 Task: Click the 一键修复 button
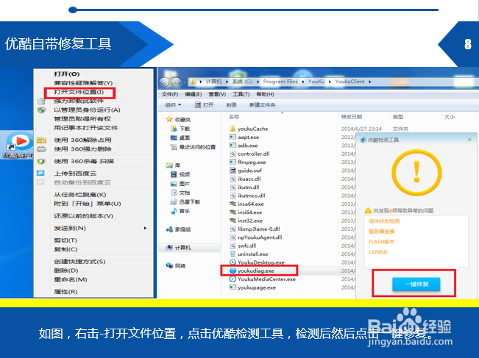(x=416, y=284)
